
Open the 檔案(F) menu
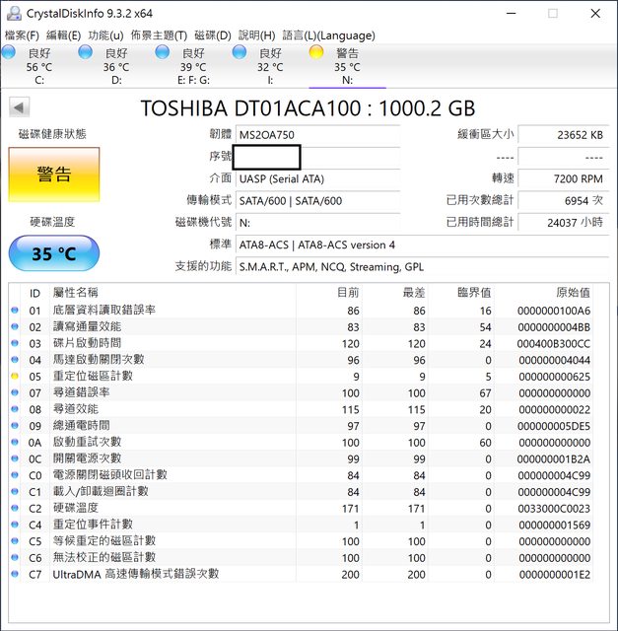22,35
